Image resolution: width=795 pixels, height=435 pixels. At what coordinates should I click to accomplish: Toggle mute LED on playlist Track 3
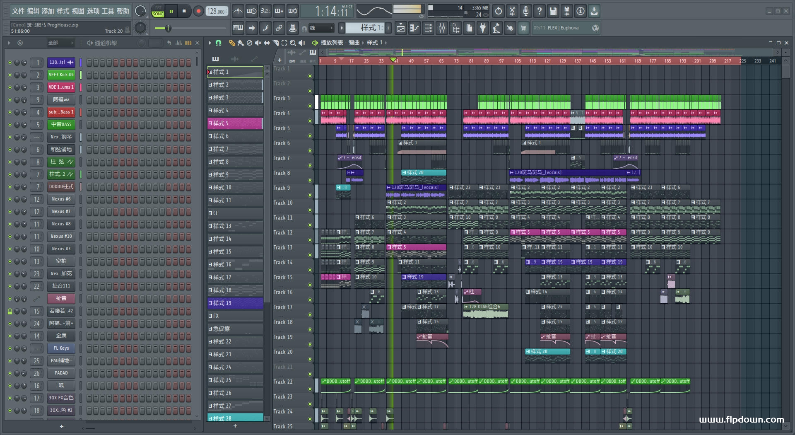pyautogui.click(x=309, y=106)
